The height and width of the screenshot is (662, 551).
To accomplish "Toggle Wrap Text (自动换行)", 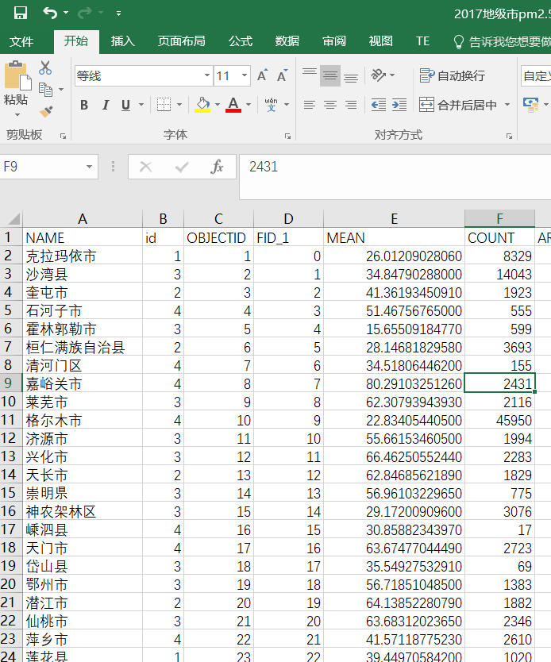I will coord(453,75).
